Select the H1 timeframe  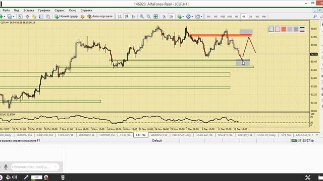coord(237,17)
